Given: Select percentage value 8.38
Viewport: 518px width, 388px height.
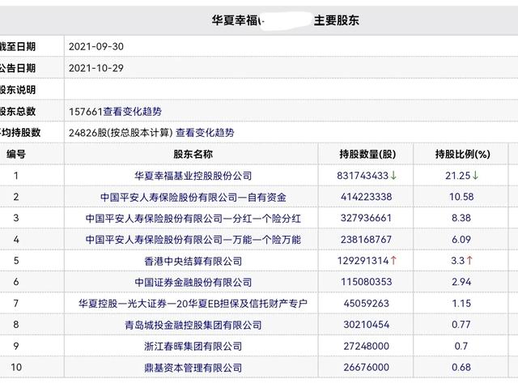Looking at the screenshot, I should point(461,218).
